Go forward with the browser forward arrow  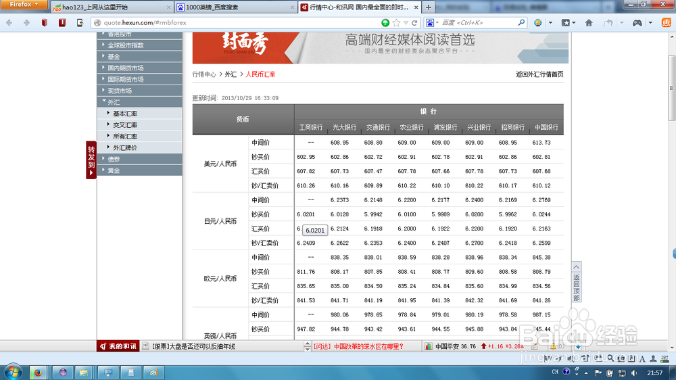[26, 22]
